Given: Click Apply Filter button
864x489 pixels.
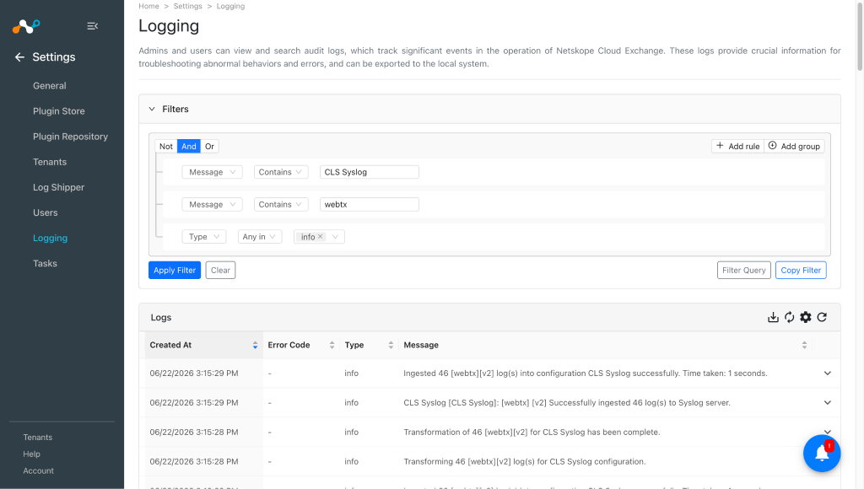Looking at the screenshot, I should coord(175,270).
